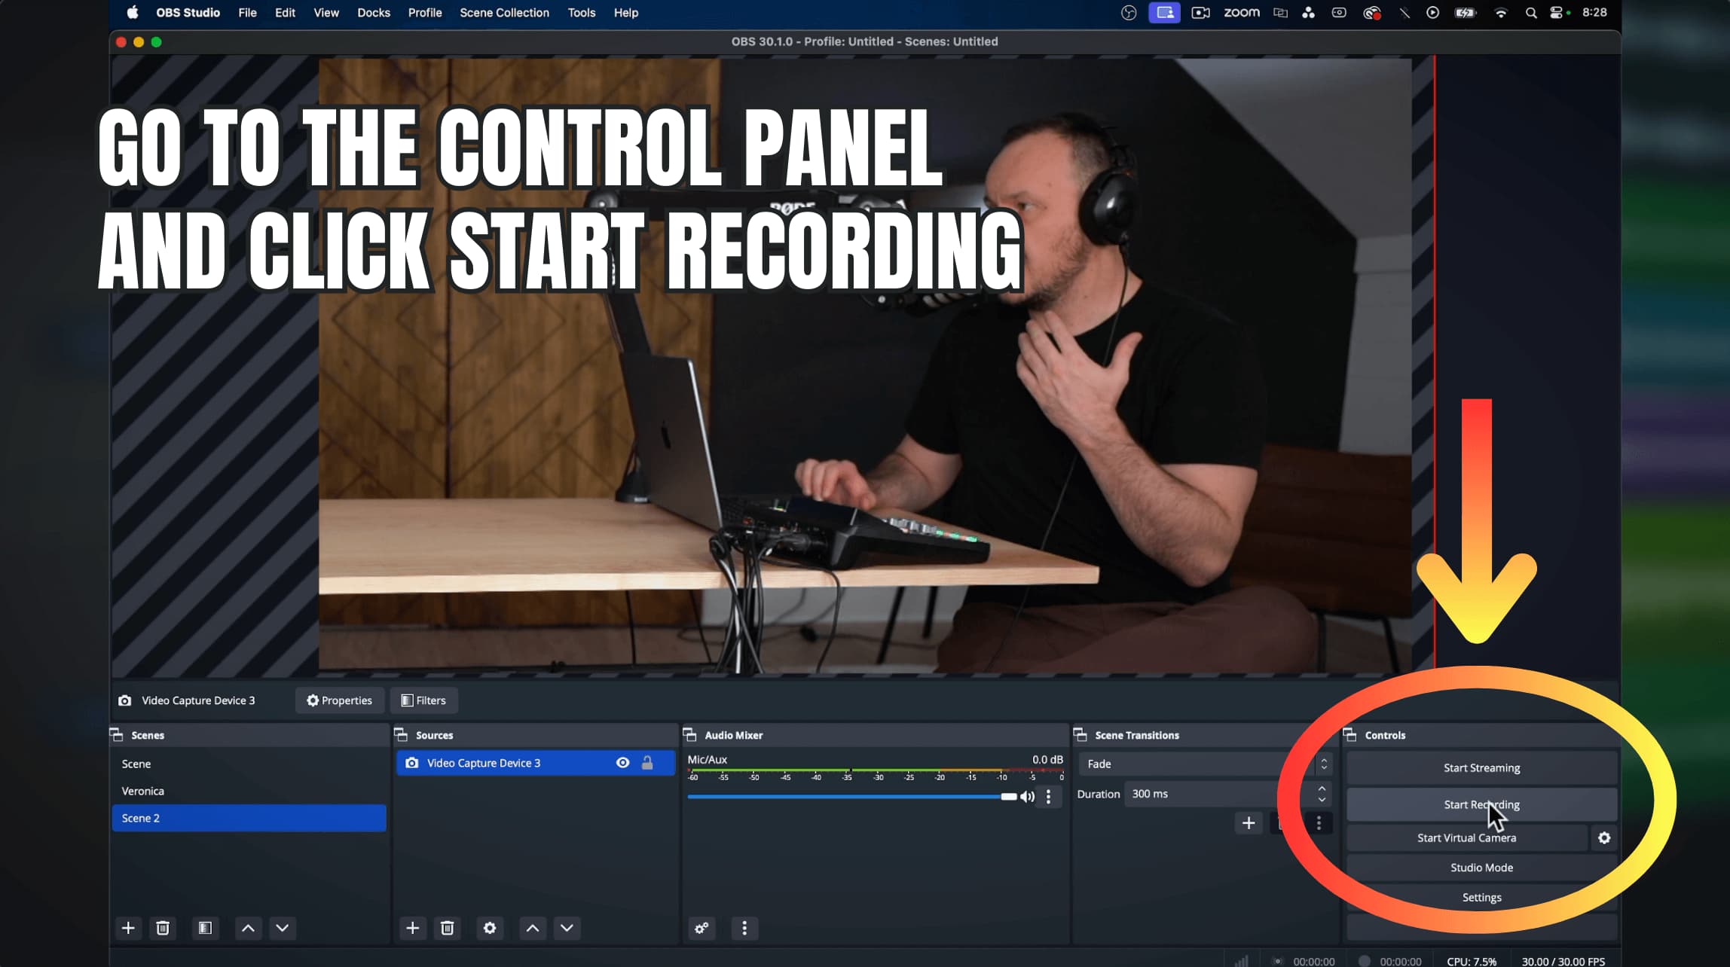Configure virtual camera with the gear icon
Viewport: 1730px width, 967px height.
[x=1604, y=837]
